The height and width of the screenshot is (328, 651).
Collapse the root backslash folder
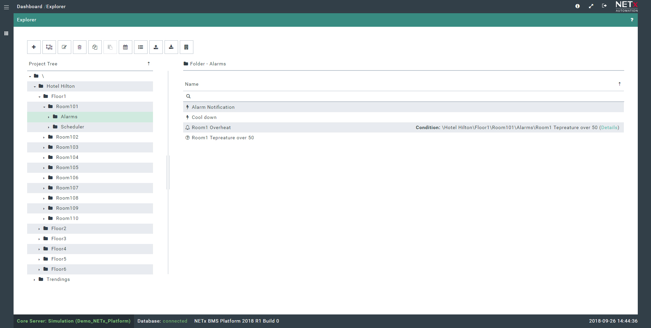30,76
